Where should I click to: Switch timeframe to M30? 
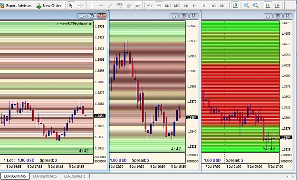[177, 6]
